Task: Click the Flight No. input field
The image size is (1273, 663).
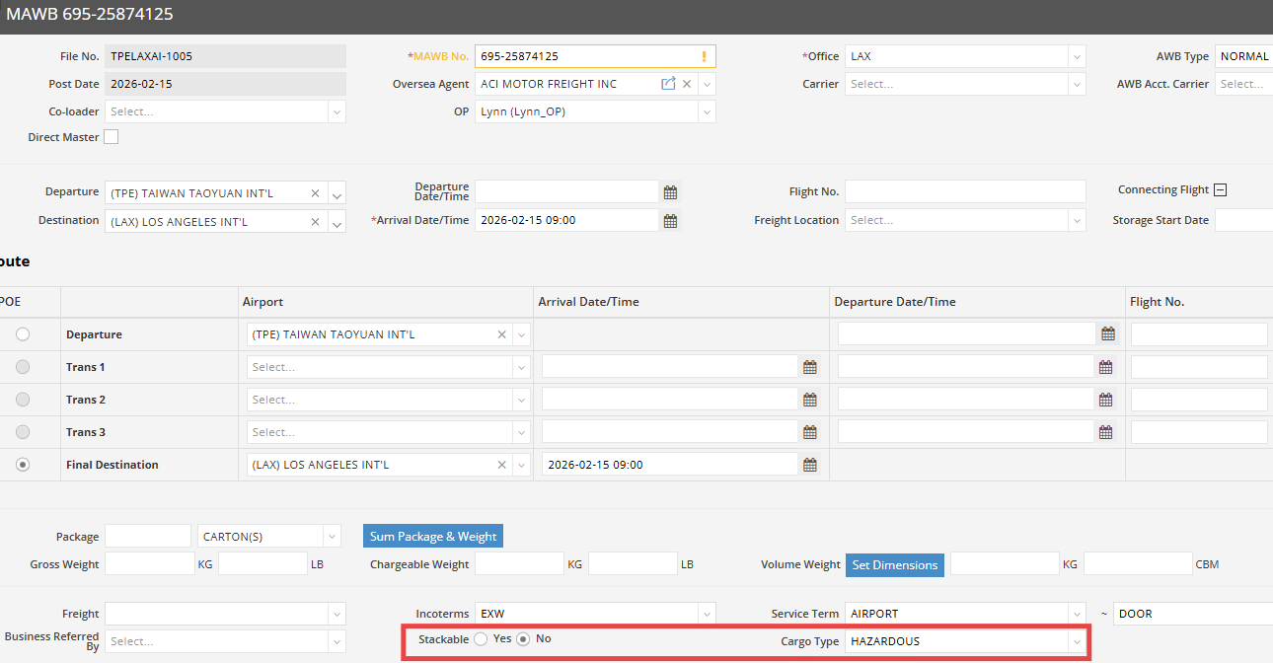Action: pyautogui.click(x=964, y=192)
